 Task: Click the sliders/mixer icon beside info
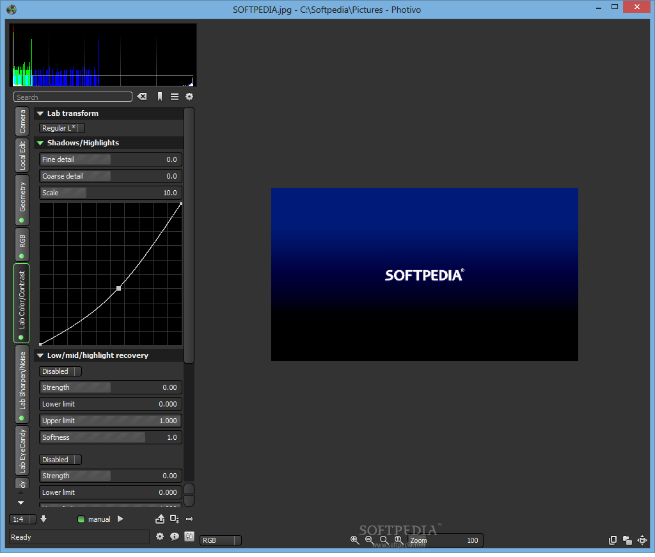(x=189, y=537)
